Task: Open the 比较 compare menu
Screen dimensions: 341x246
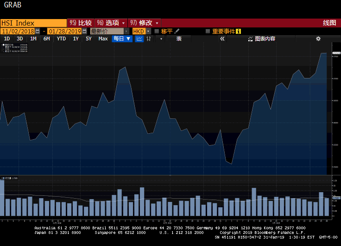Action: (80, 23)
